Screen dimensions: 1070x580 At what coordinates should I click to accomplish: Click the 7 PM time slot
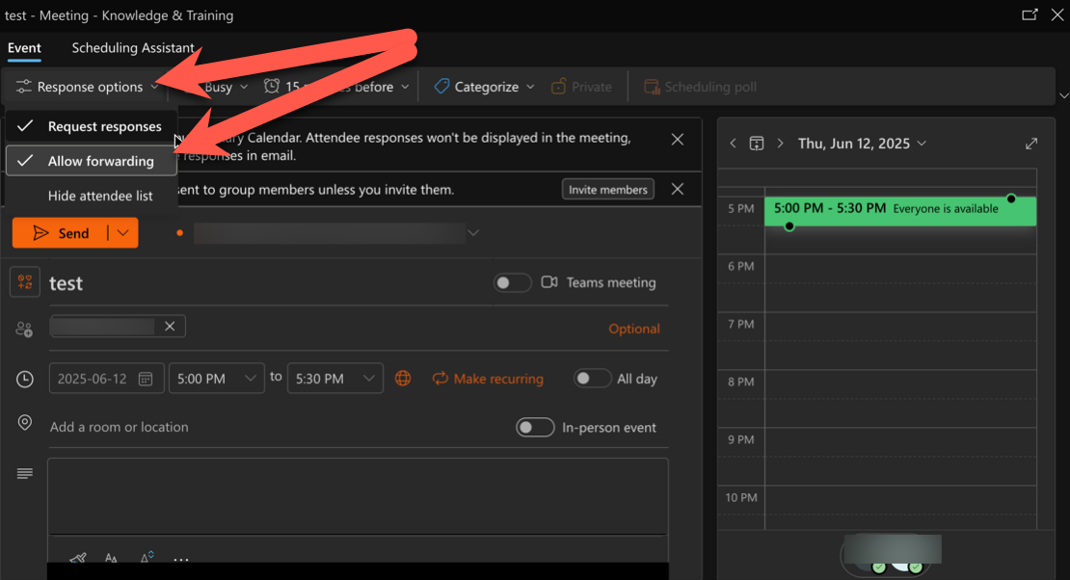click(x=900, y=341)
